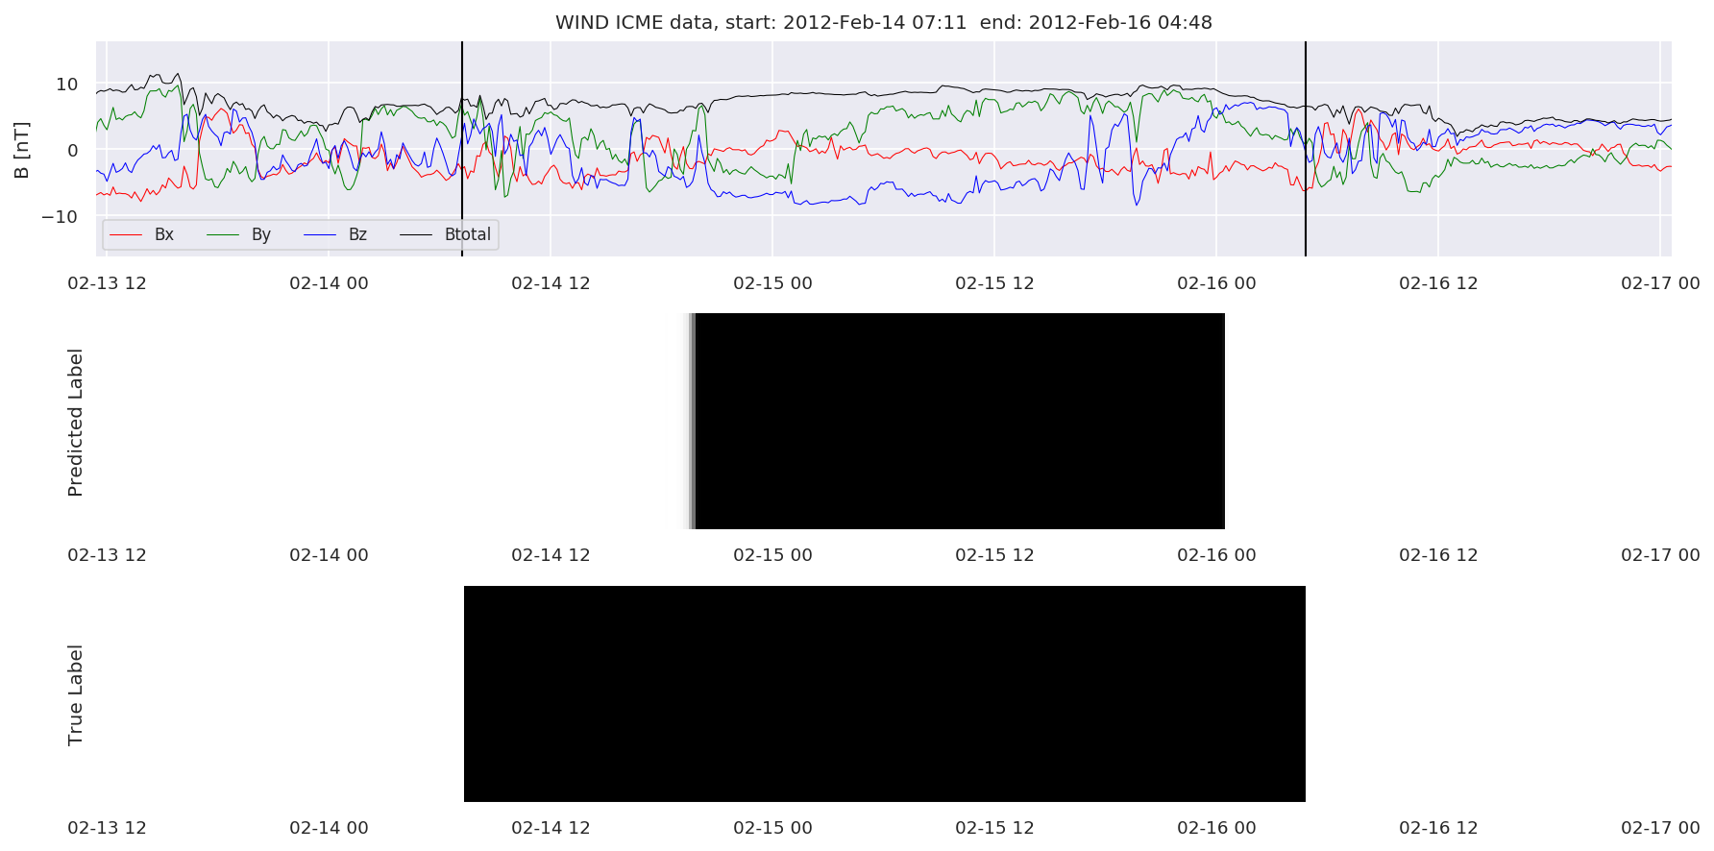Click "02-15 12" tick under the magnetic field plot

(x=994, y=283)
